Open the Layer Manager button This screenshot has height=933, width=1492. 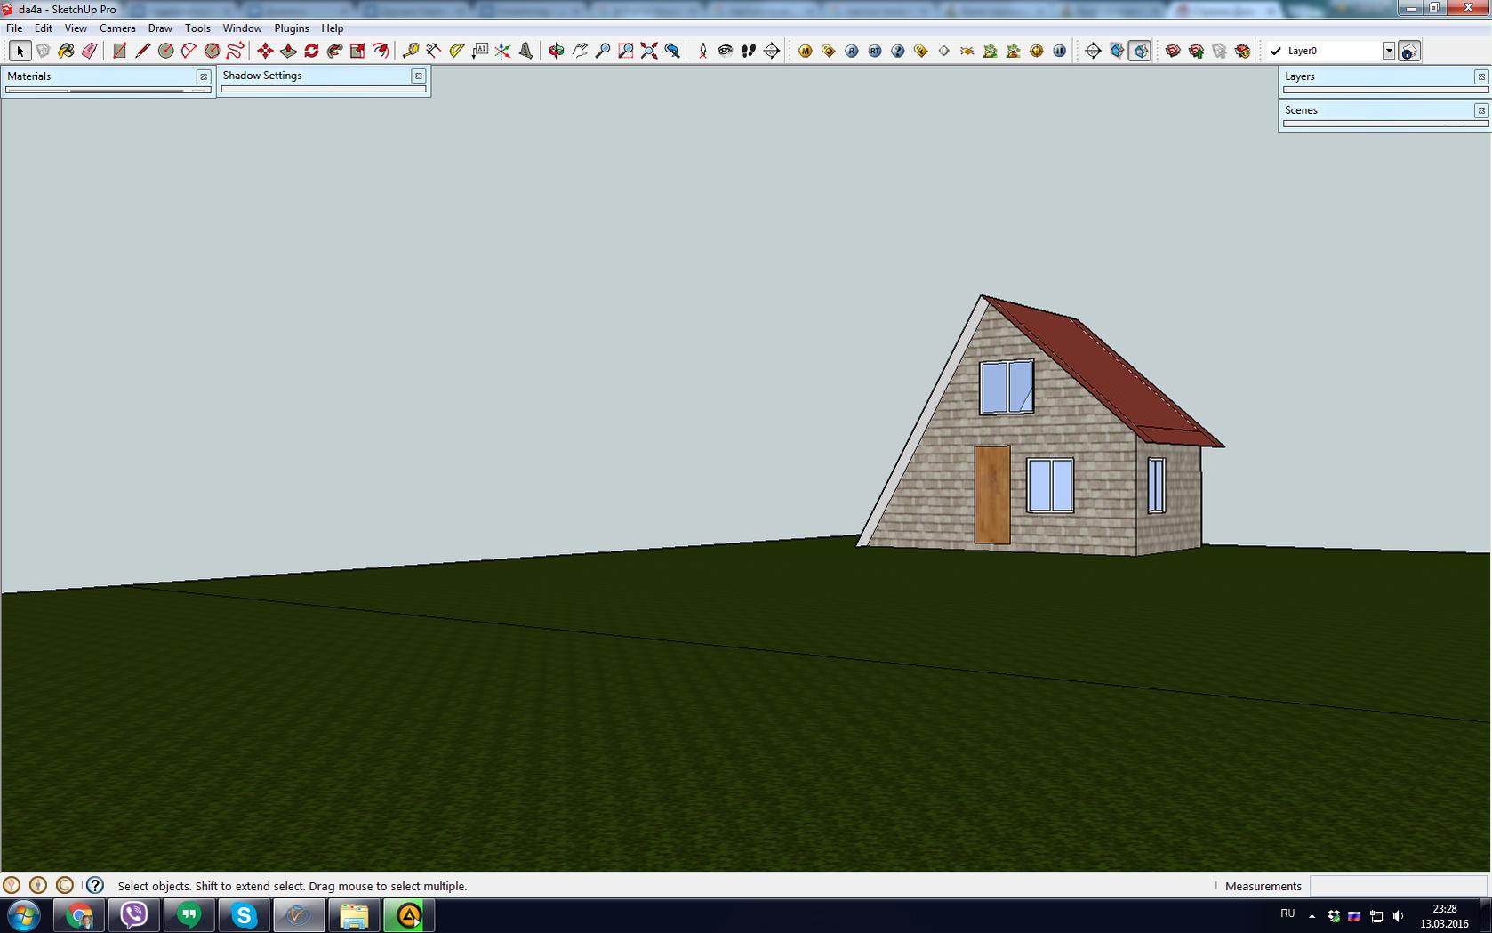1408,51
